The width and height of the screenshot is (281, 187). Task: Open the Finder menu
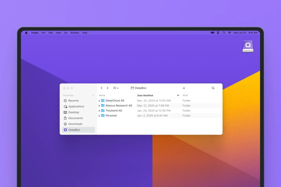pyautogui.click(x=35, y=33)
